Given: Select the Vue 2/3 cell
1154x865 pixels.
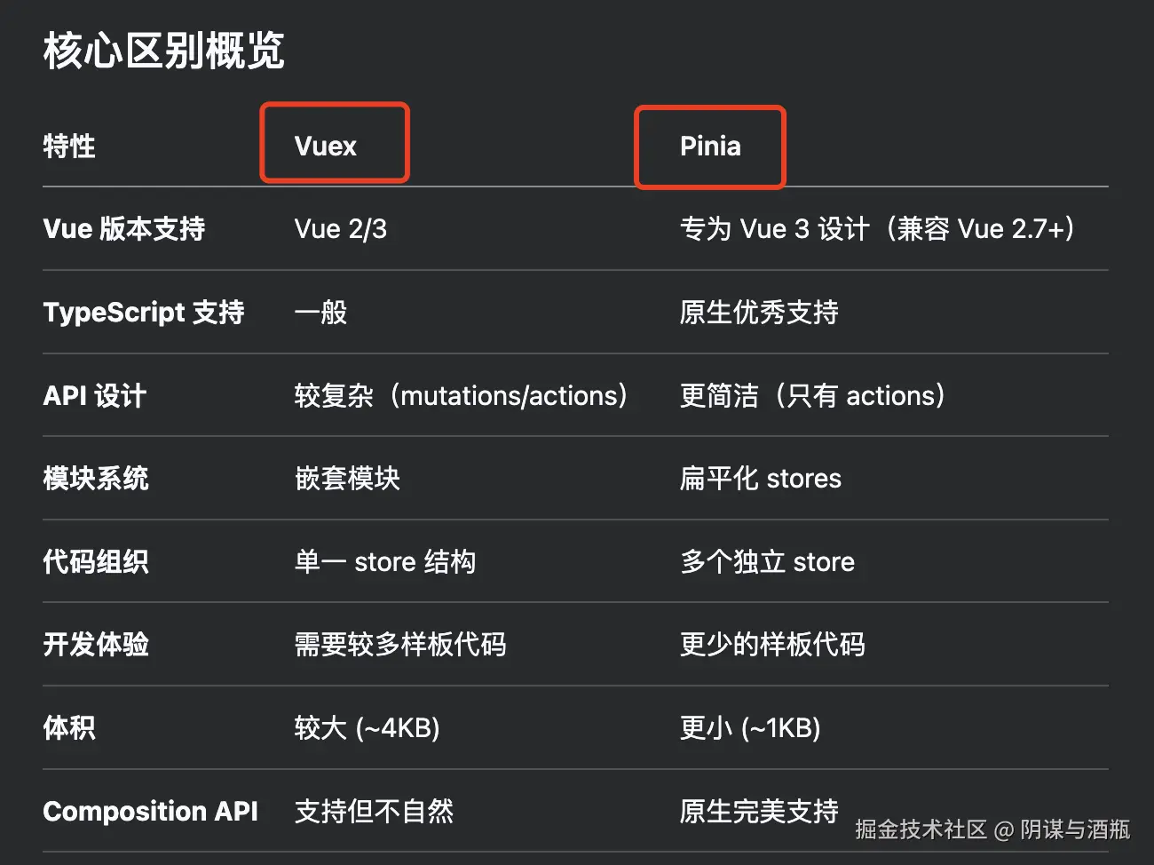Looking at the screenshot, I should tap(341, 229).
